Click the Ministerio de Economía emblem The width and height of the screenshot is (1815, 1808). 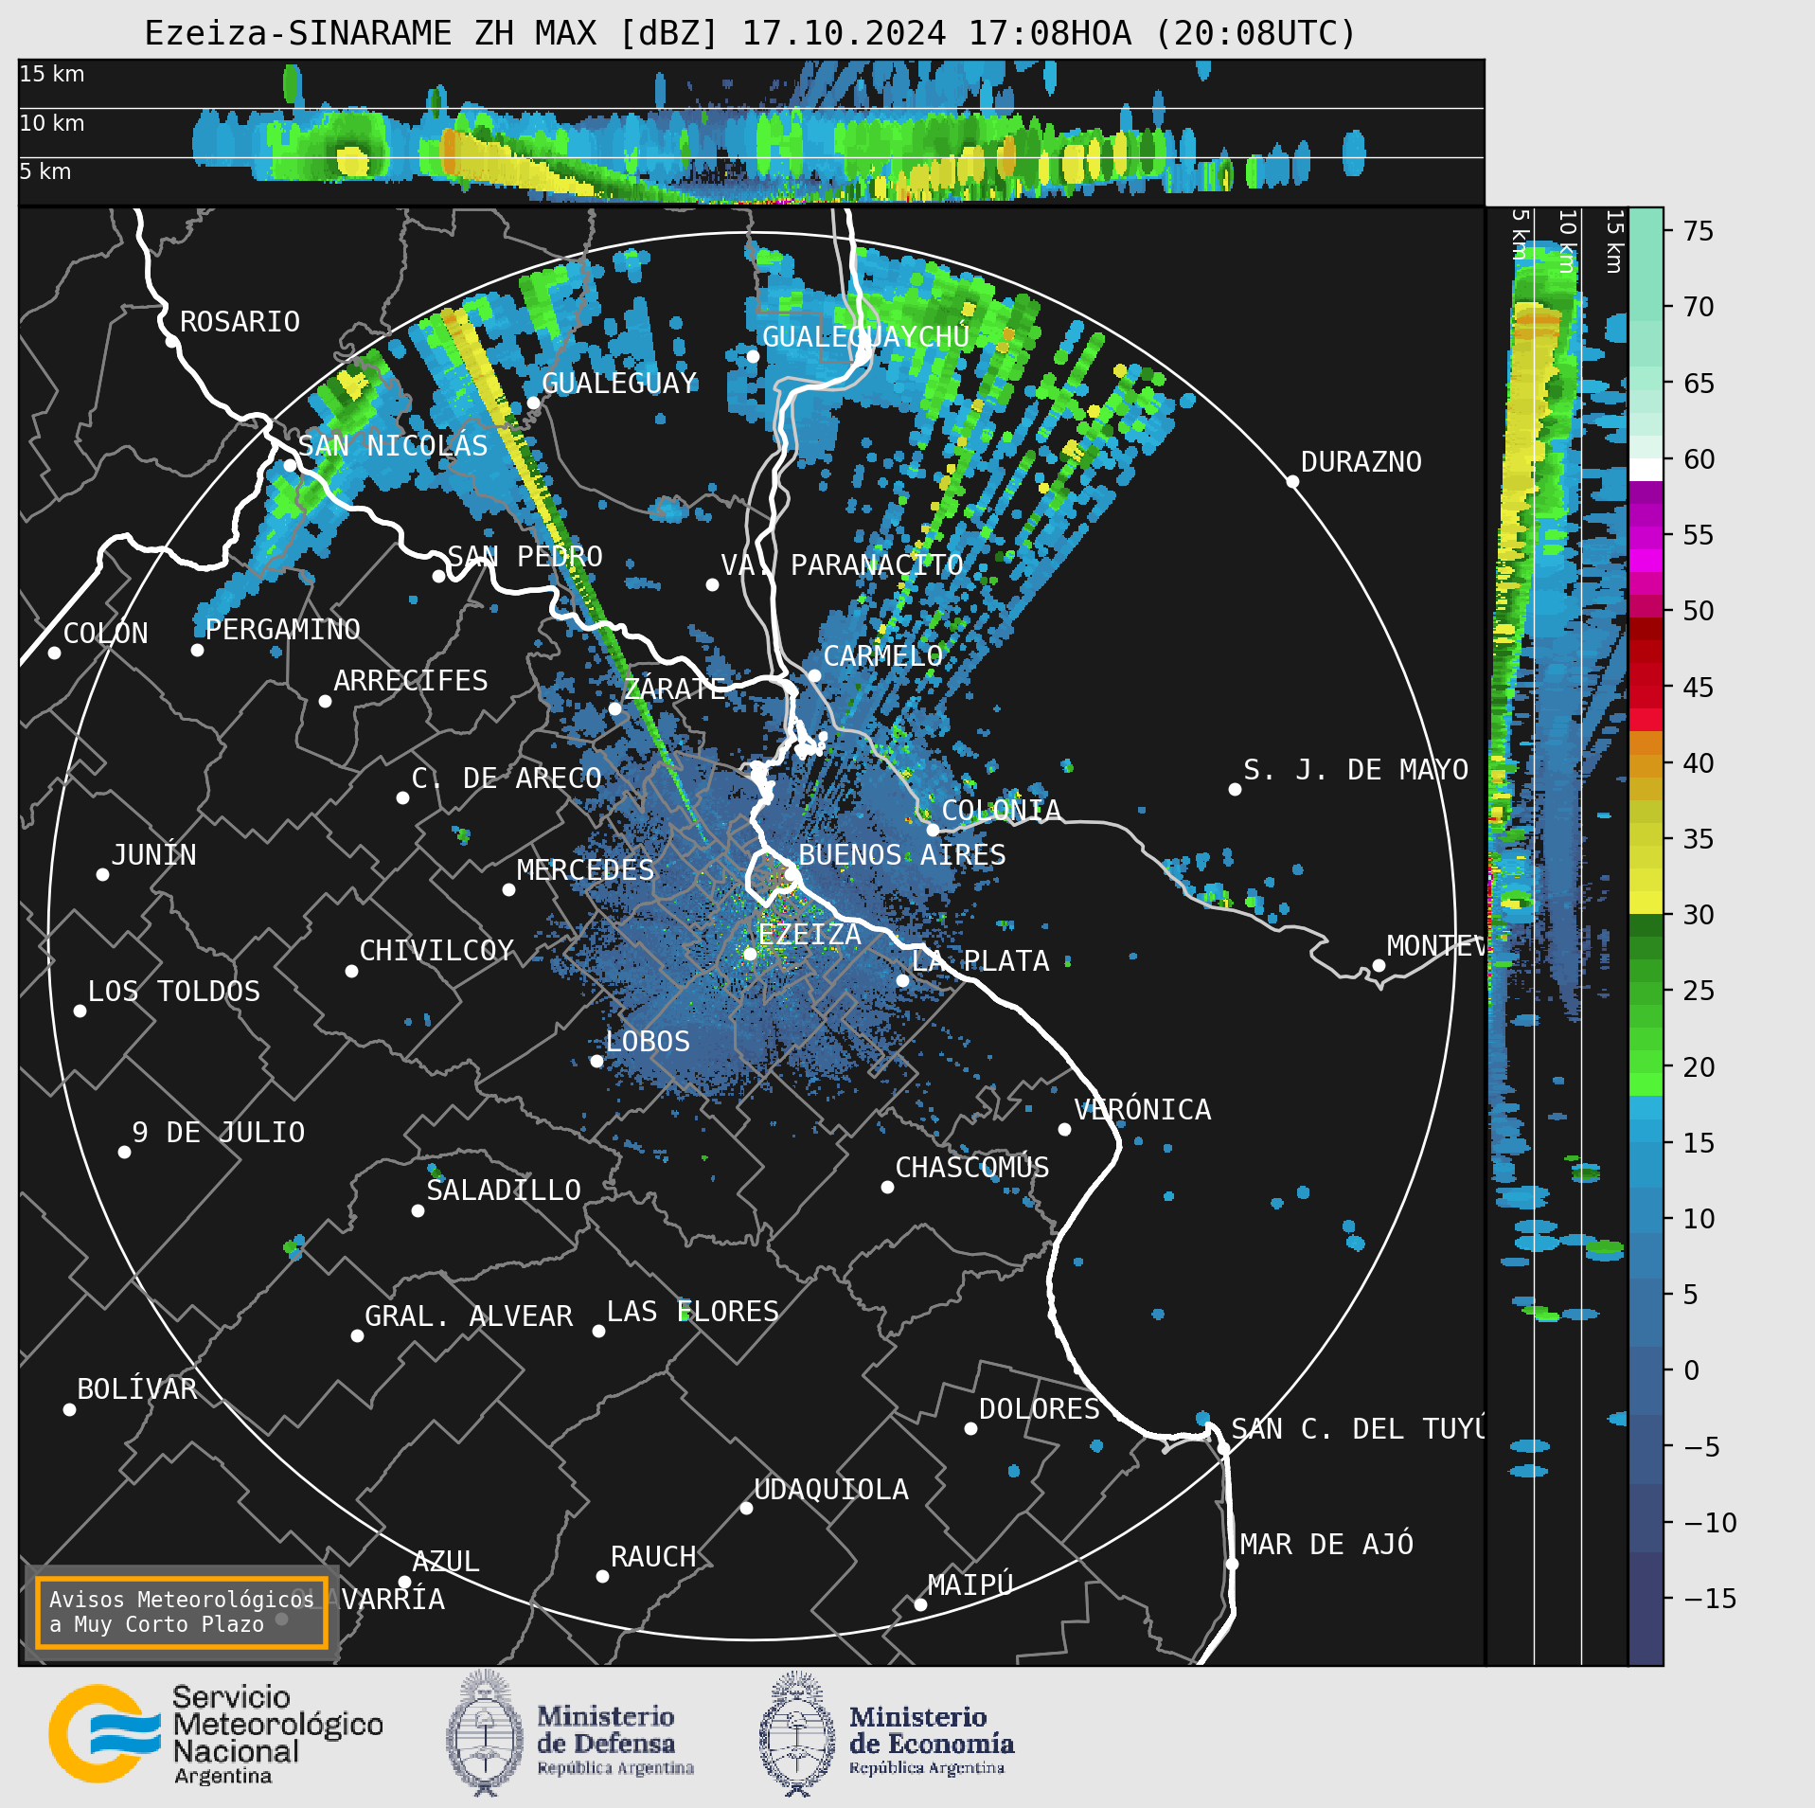pos(797,1733)
